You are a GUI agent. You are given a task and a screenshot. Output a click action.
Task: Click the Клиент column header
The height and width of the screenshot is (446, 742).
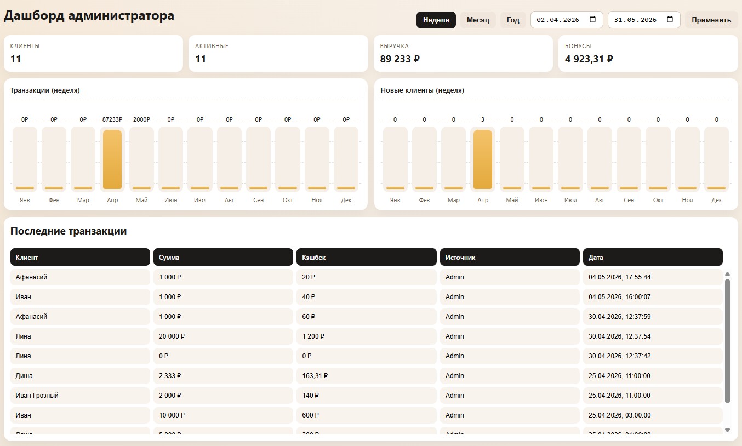pyautogui.click(x=80, y=257)
